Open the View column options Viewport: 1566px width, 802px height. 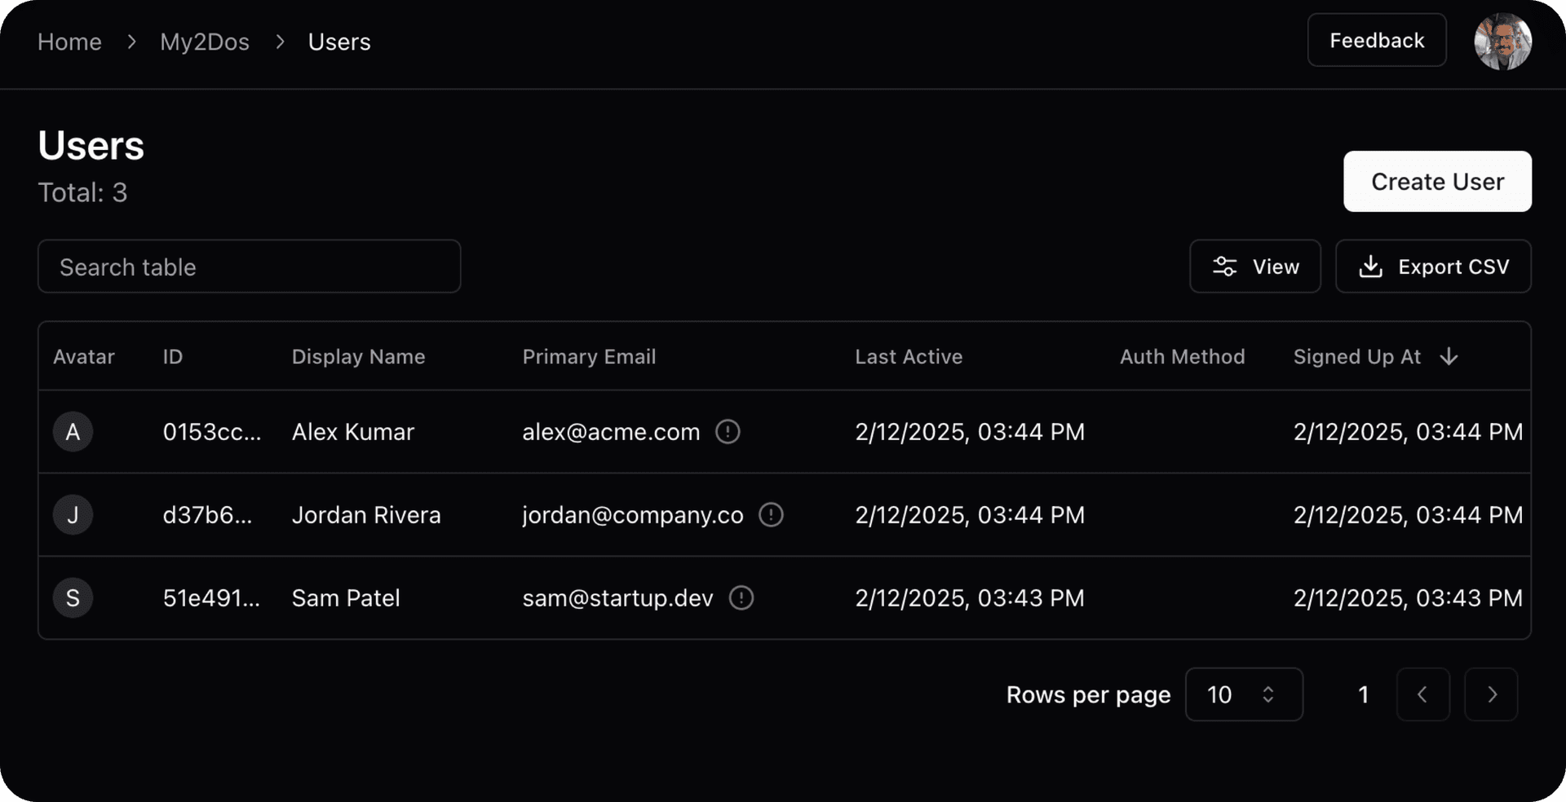click(1254, 267)
